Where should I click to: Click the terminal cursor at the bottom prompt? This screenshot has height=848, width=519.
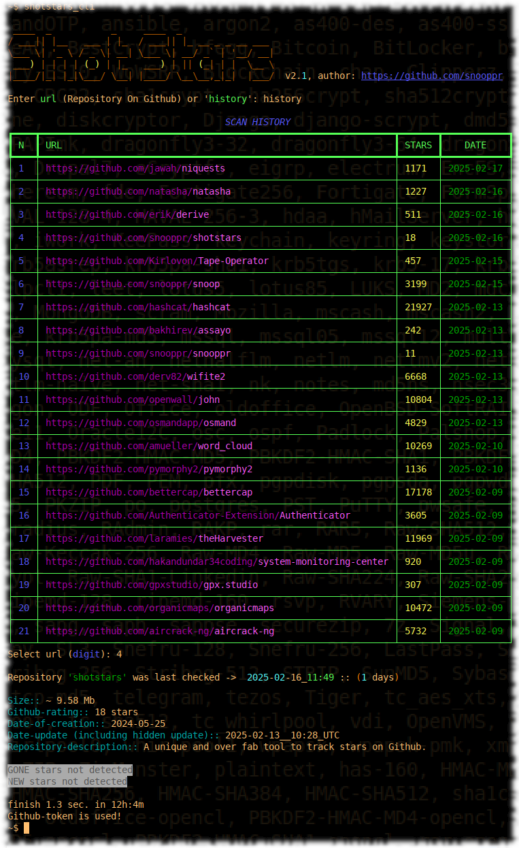click(27, 828)
